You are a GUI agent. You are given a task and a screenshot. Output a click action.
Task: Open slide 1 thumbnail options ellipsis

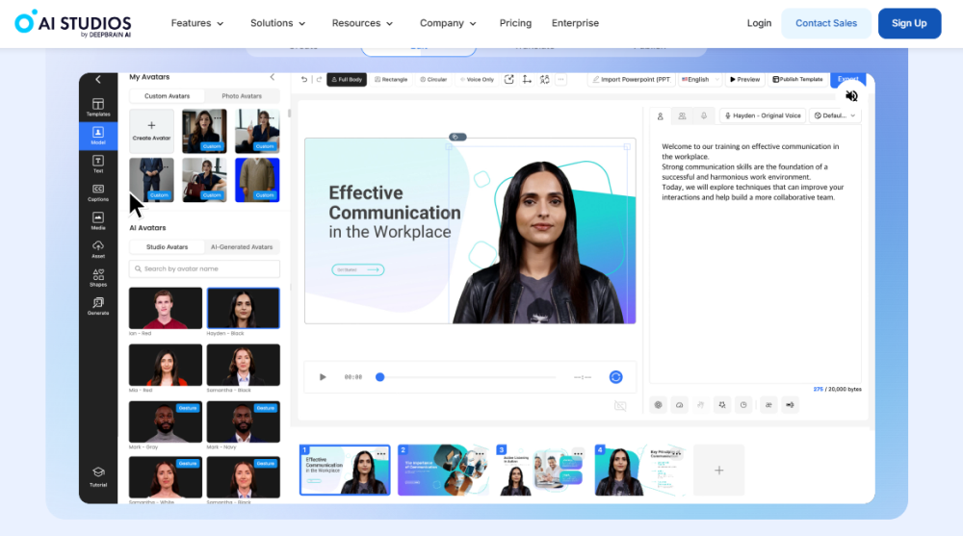380,454
